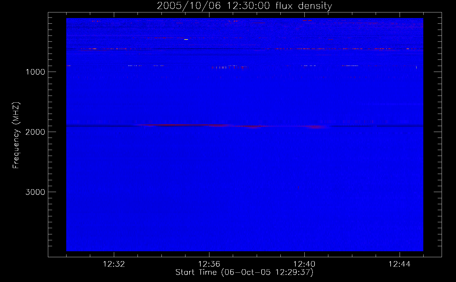
Task: Click the plot title '2005/10/06 12:30:00 flux density'
Action: coord(244,6)
